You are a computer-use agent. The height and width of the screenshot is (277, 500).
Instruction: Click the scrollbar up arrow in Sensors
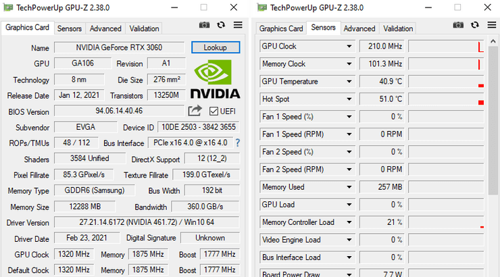pyautogui.click(x=493, y=41)
